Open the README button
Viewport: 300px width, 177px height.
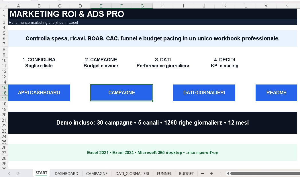pos(276,93)
